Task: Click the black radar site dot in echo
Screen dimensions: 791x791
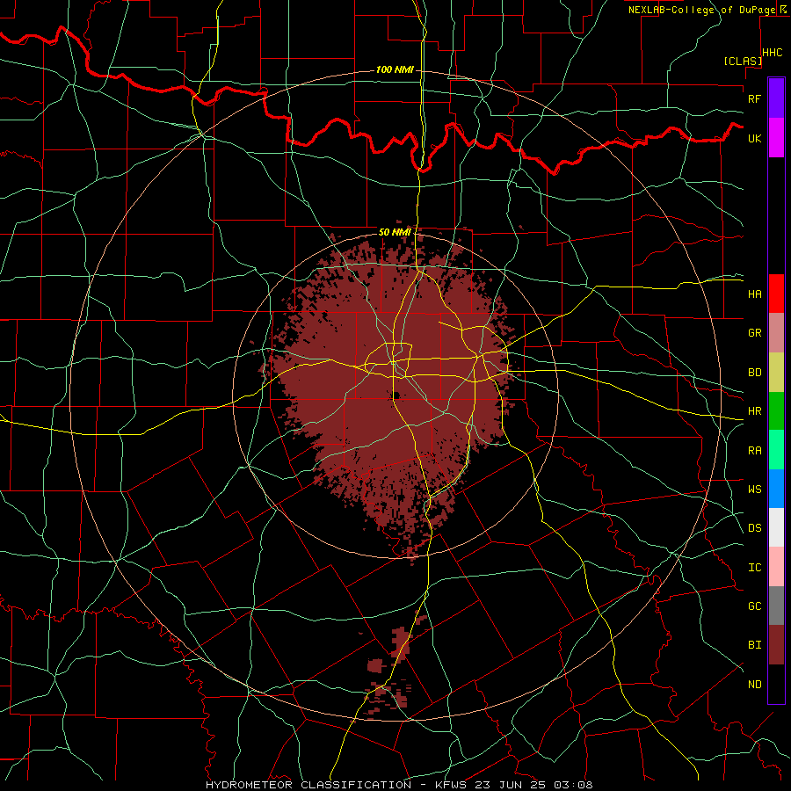Action: point(396,395)
